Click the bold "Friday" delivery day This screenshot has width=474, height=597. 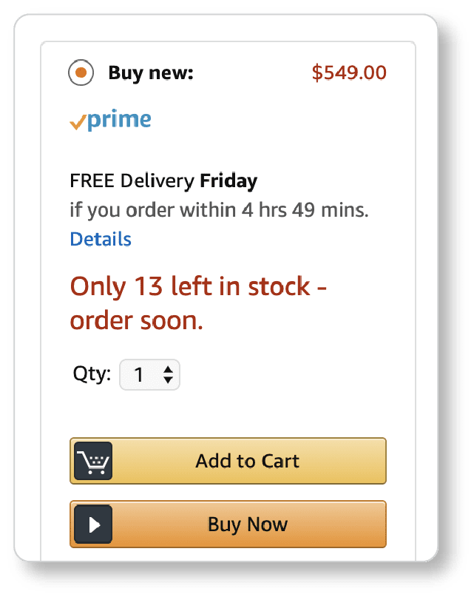point(228,181)
